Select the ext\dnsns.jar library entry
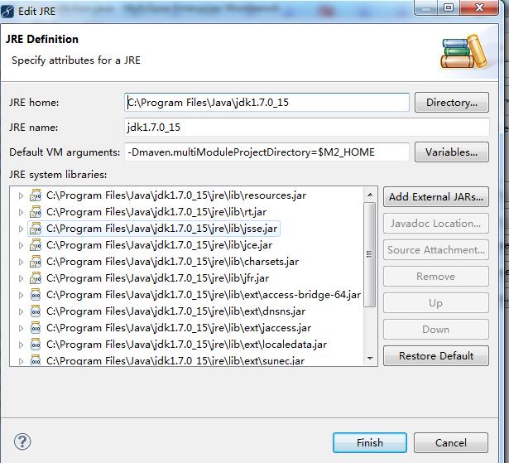This screenshot has width=509, height=463. (175, 311)
